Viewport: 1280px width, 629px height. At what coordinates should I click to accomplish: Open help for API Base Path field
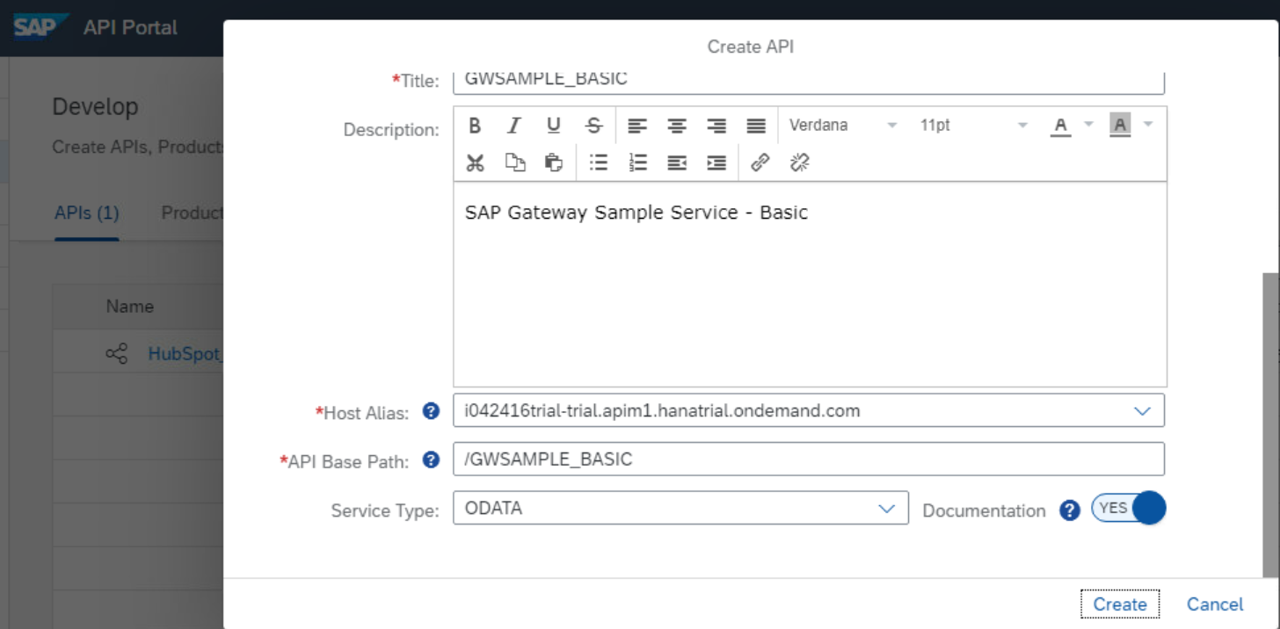click(431, 459)
